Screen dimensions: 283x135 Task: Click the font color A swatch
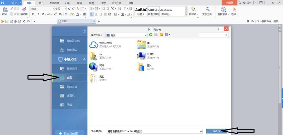click(x=78, y=14)
